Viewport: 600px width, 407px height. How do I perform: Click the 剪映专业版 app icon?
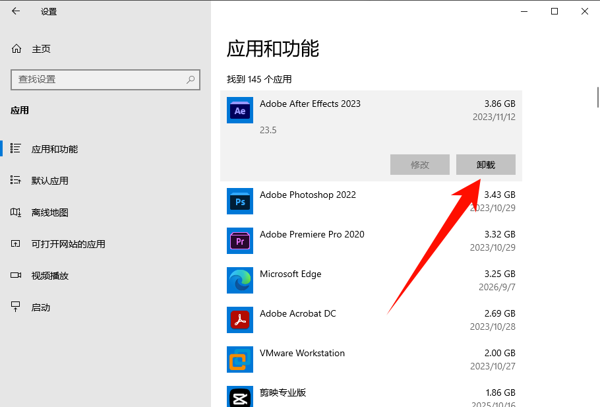240,396
